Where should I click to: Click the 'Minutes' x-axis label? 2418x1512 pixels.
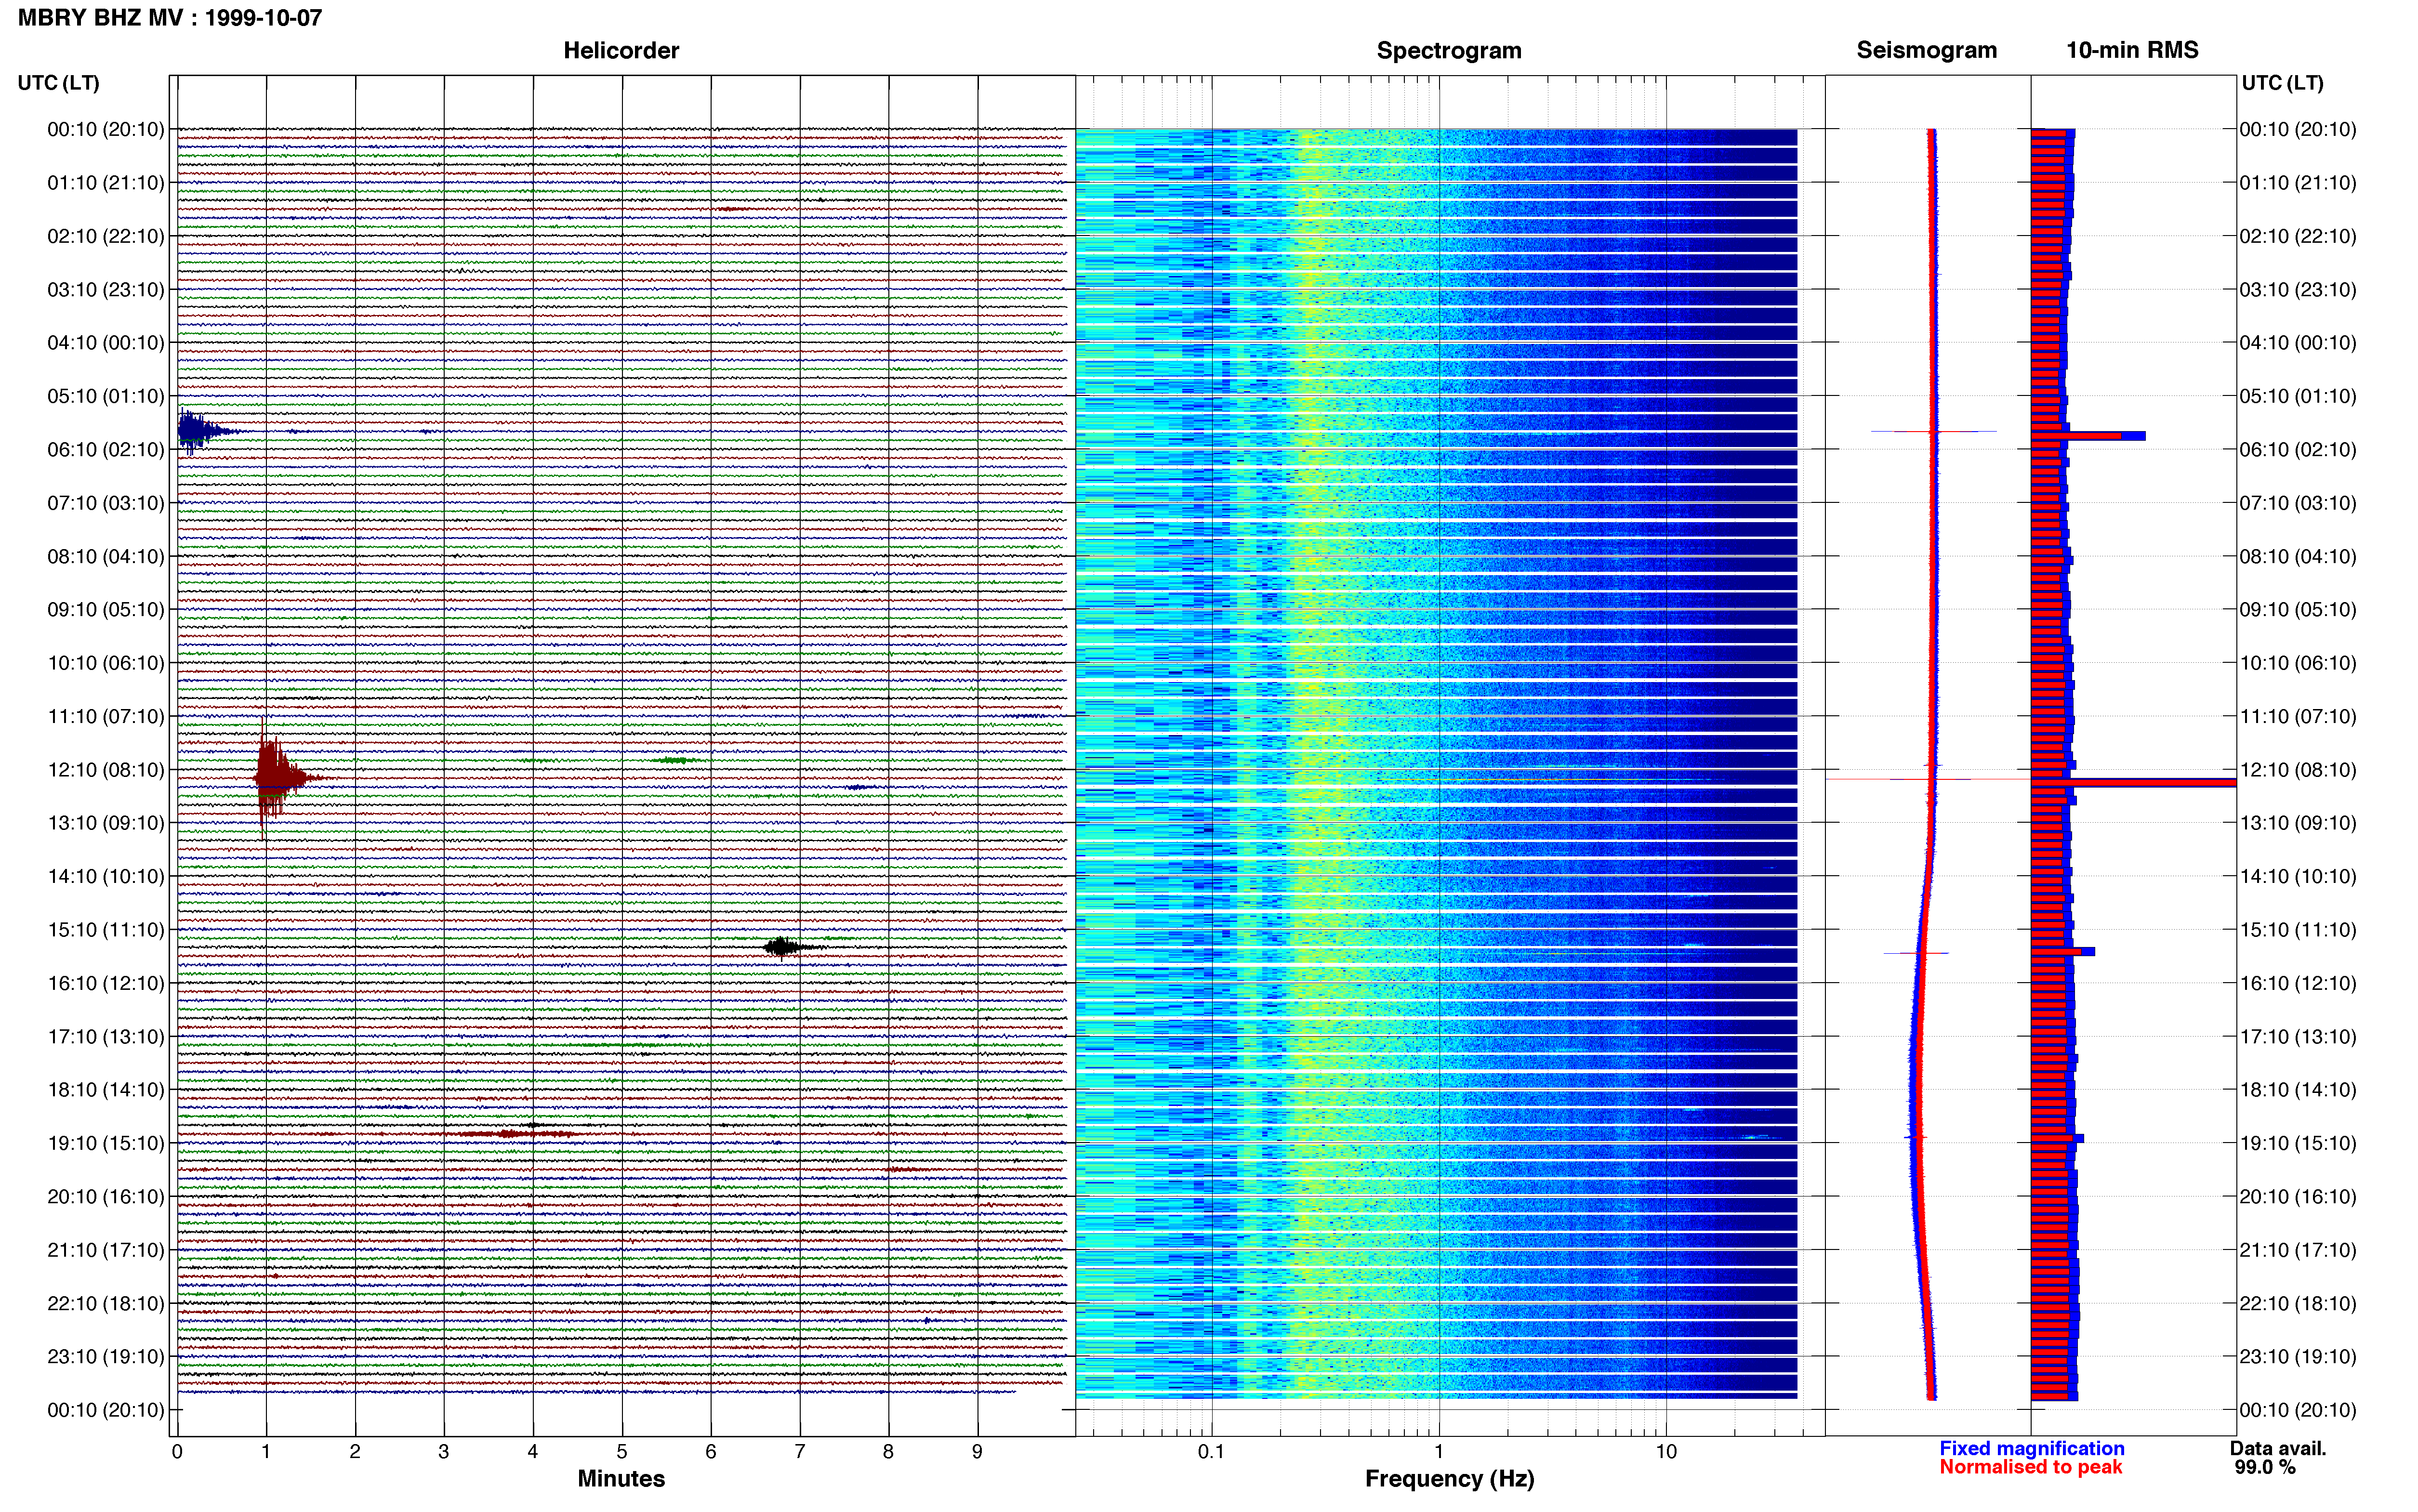click(x=621, y=1479)
